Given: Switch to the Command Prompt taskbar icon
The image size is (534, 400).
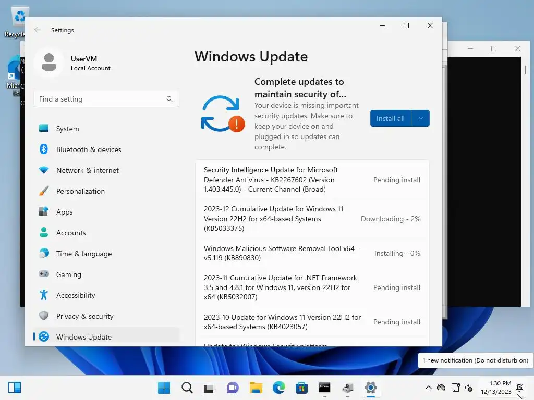Looking at the screenshot, I should 324,387.
